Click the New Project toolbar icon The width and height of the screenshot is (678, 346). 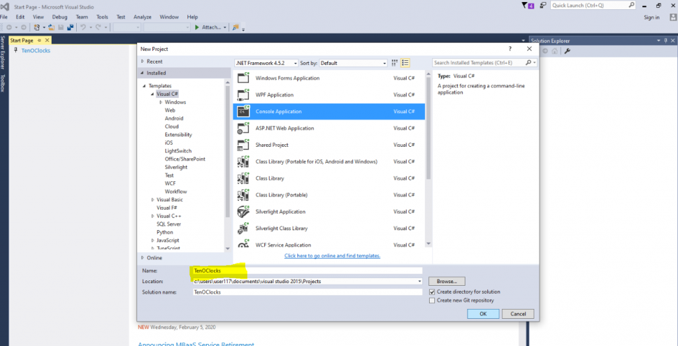pos(37,27)
